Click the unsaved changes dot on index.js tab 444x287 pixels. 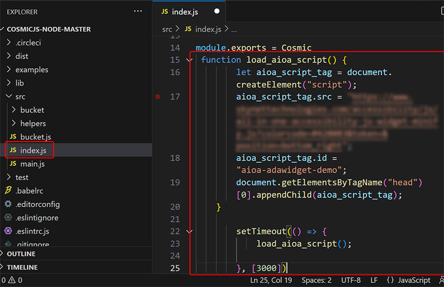tap(217, 11)
